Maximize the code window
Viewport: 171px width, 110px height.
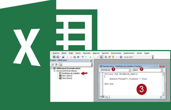click(157, 66)
